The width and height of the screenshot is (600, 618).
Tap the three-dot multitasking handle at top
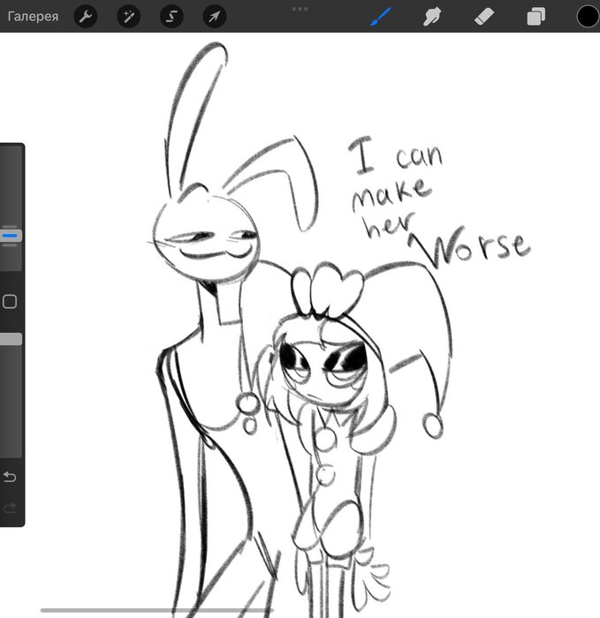pyautogui.click(x=300, y=9)
